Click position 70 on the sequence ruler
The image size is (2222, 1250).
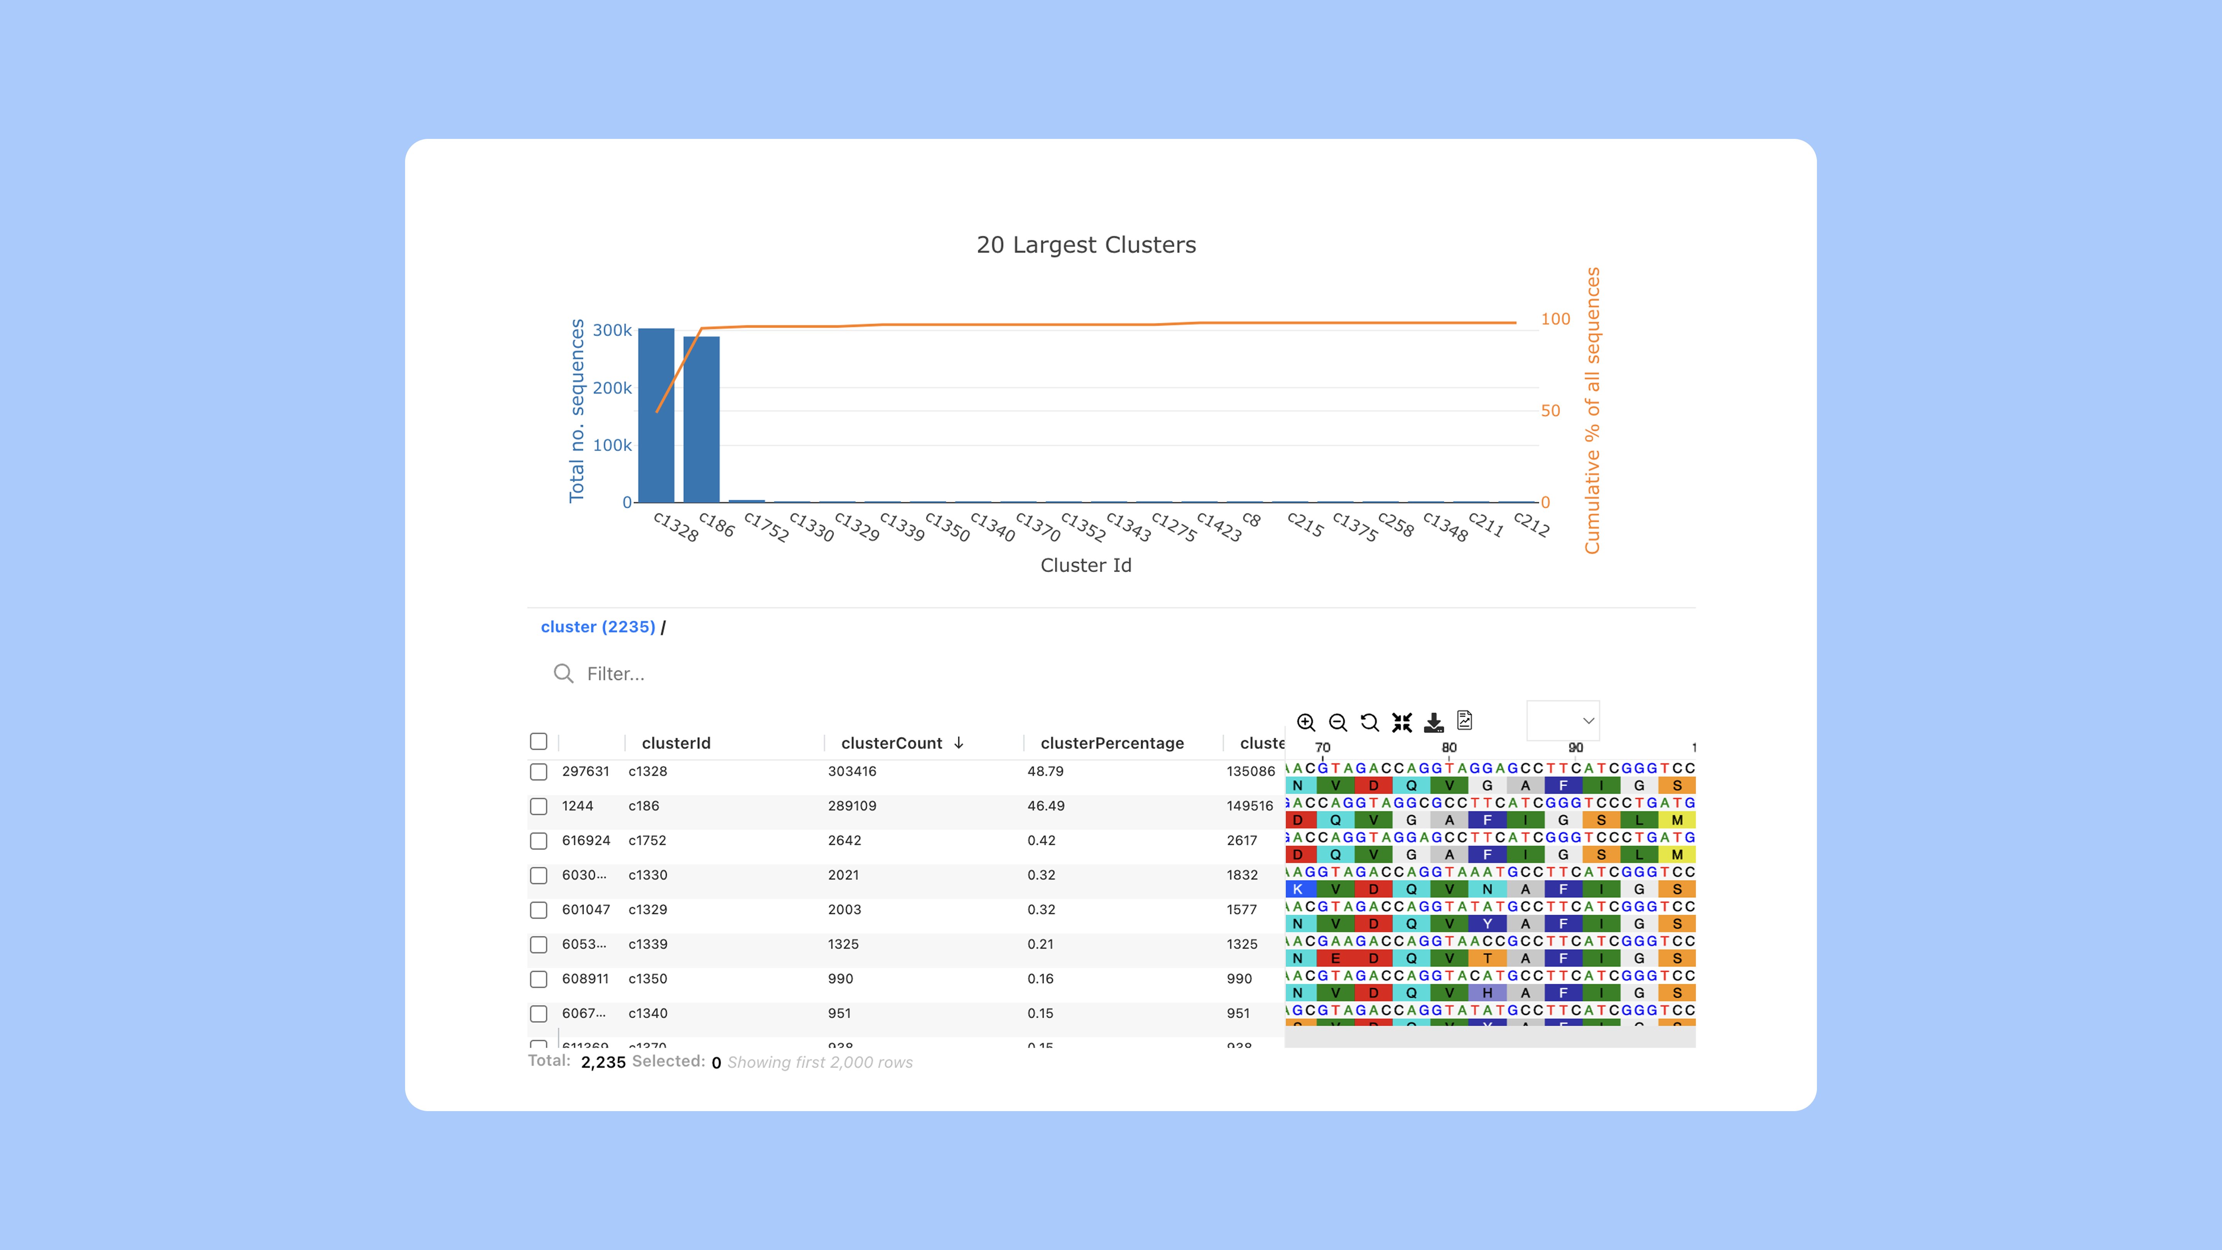[1322, 748]
